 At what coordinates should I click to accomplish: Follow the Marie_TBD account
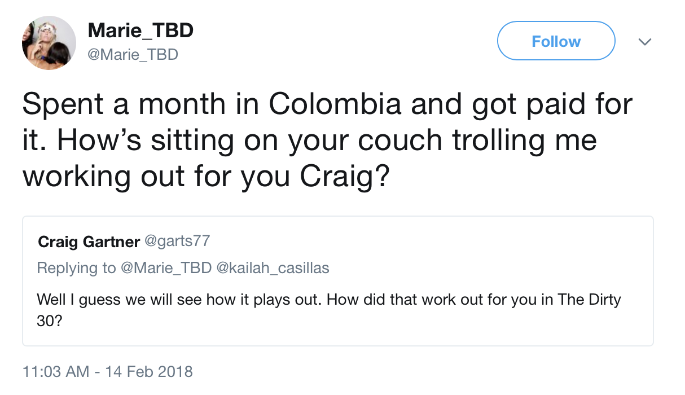[556, 41]
